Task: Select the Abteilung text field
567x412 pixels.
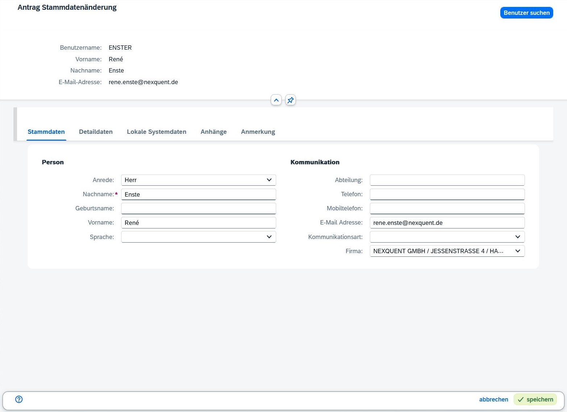Action: tap(447, 180)
